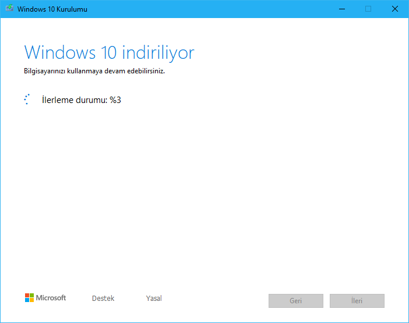Click the Windows 10 Kurulumu setup icon in title bar
The image size is (409, 323).
(x=10, y=8)
